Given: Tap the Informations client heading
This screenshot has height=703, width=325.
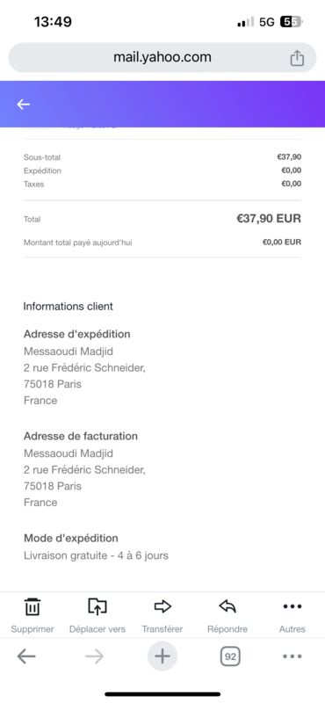Looking at the screenshot, I should (x=69, y=307).
